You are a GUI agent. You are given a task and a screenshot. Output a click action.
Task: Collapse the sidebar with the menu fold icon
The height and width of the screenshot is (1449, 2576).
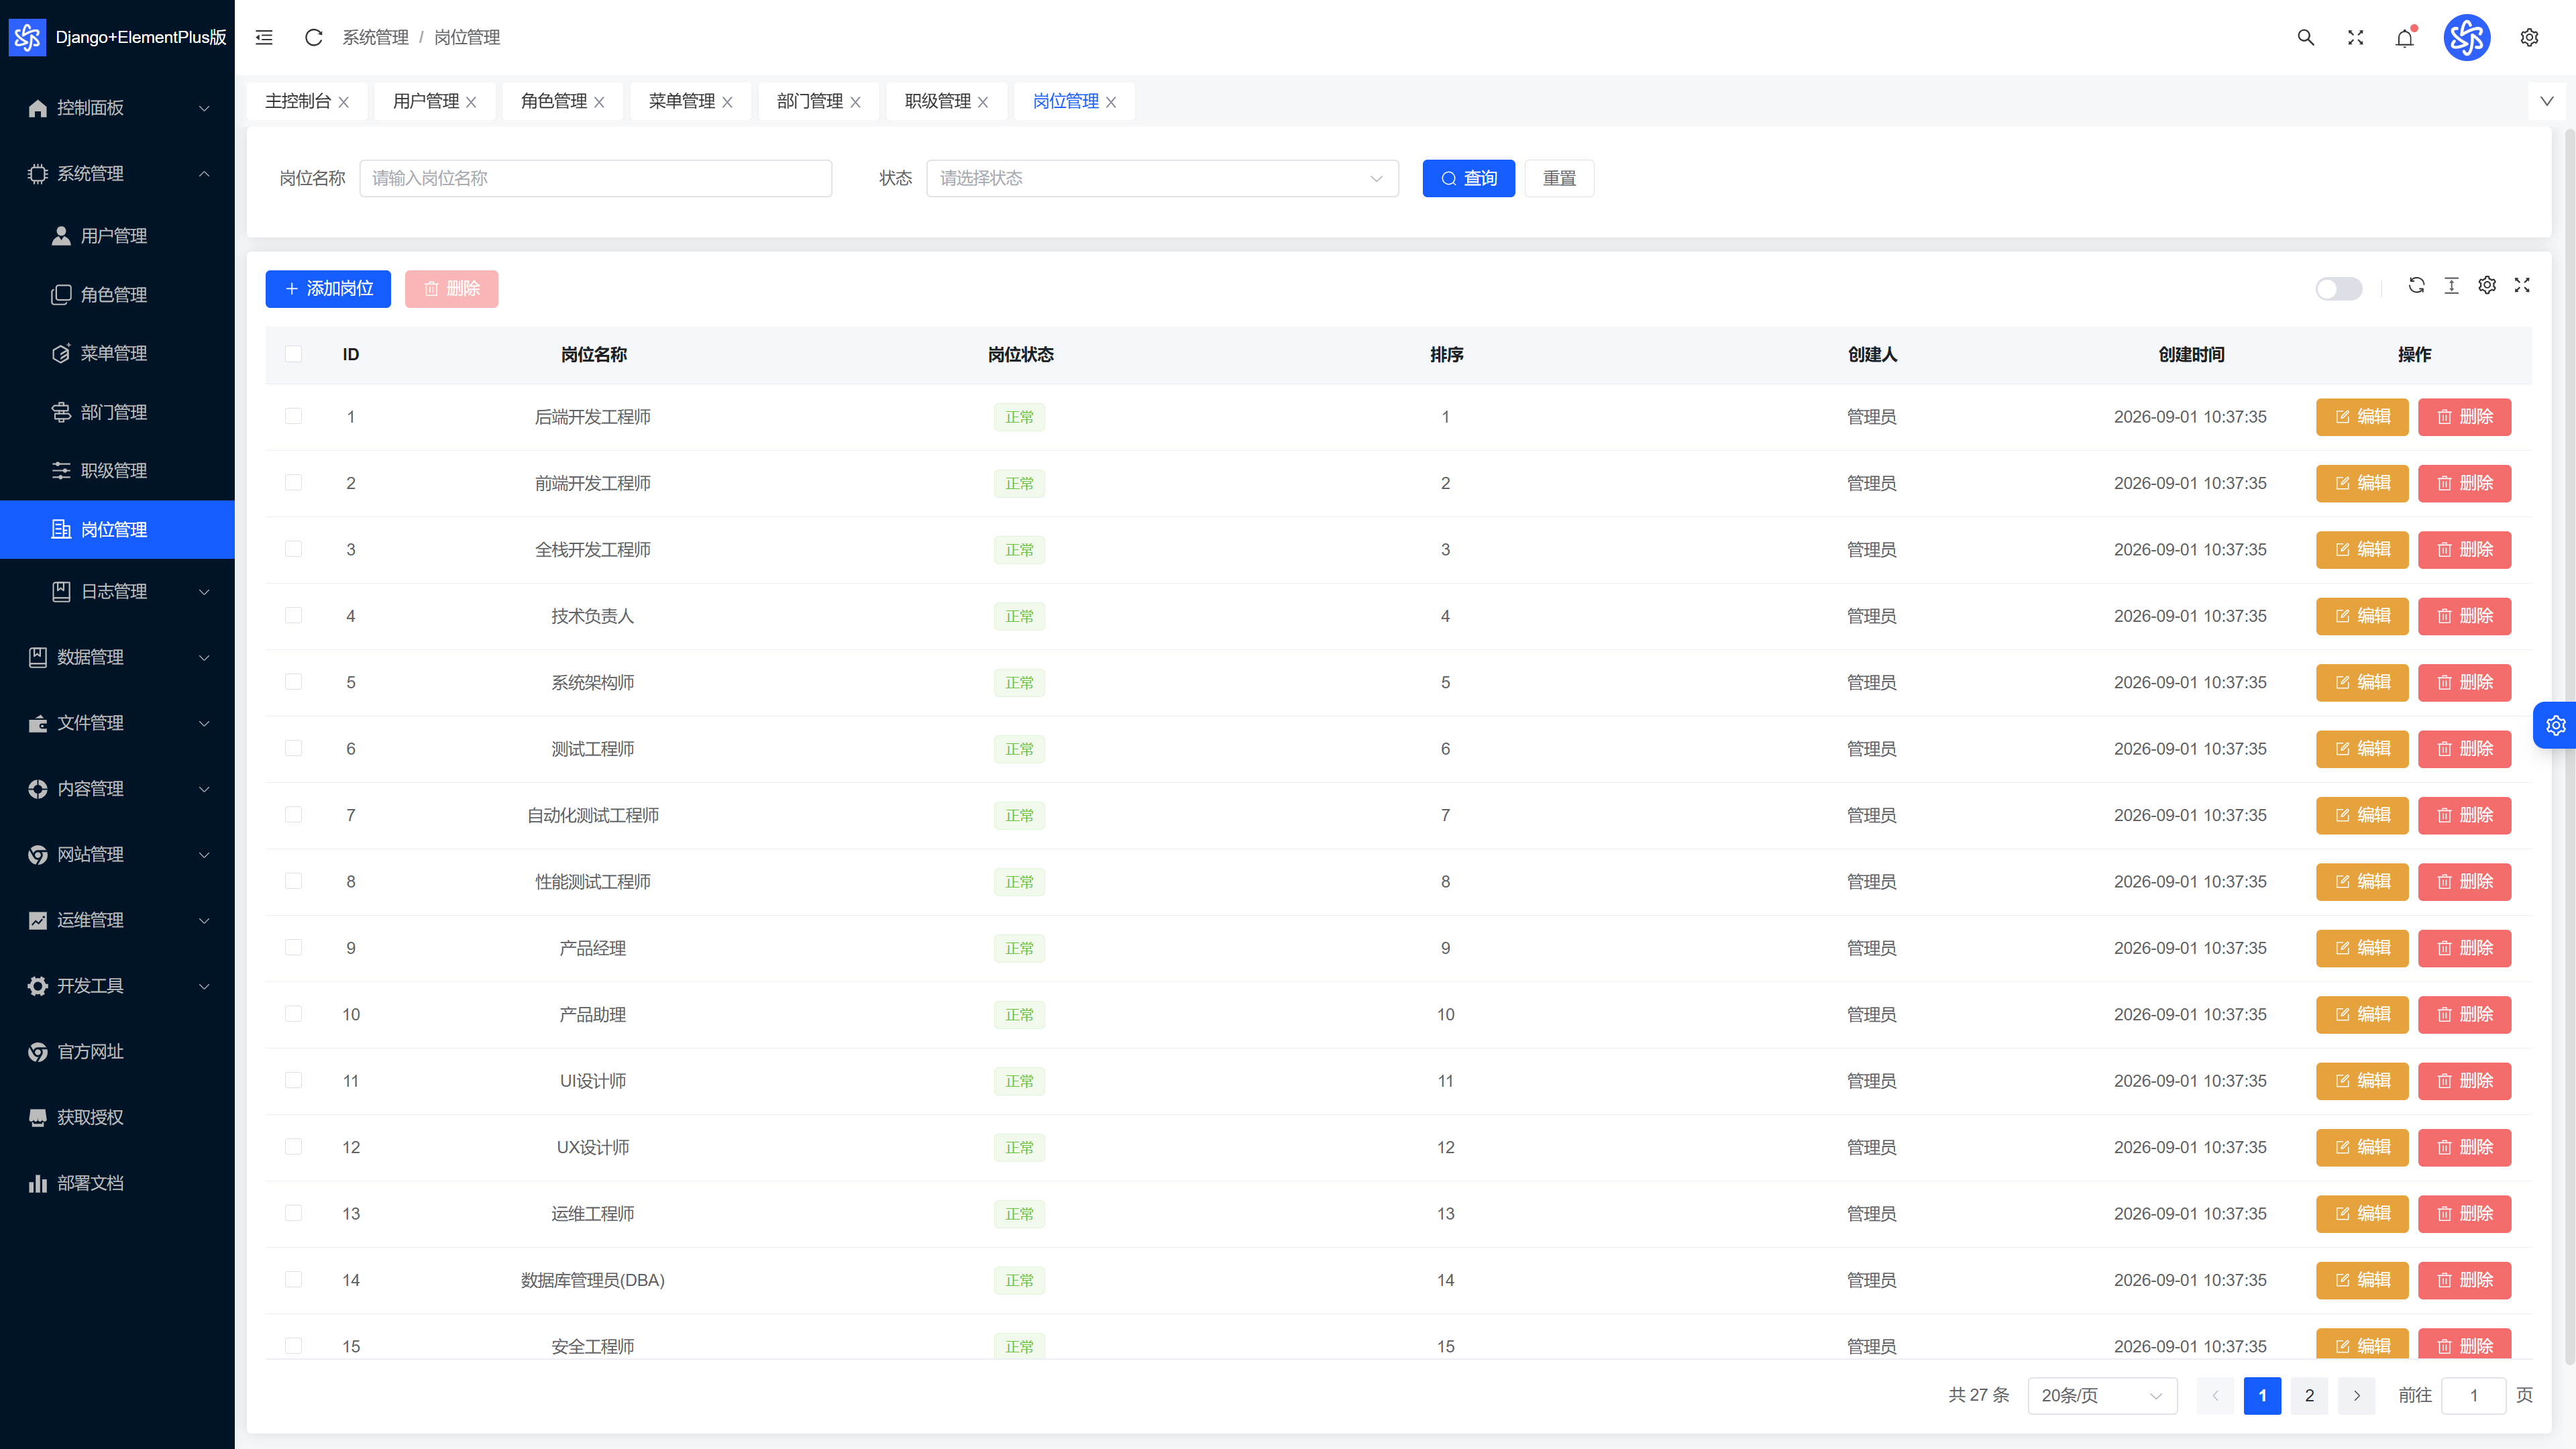[x=264, y=37]
